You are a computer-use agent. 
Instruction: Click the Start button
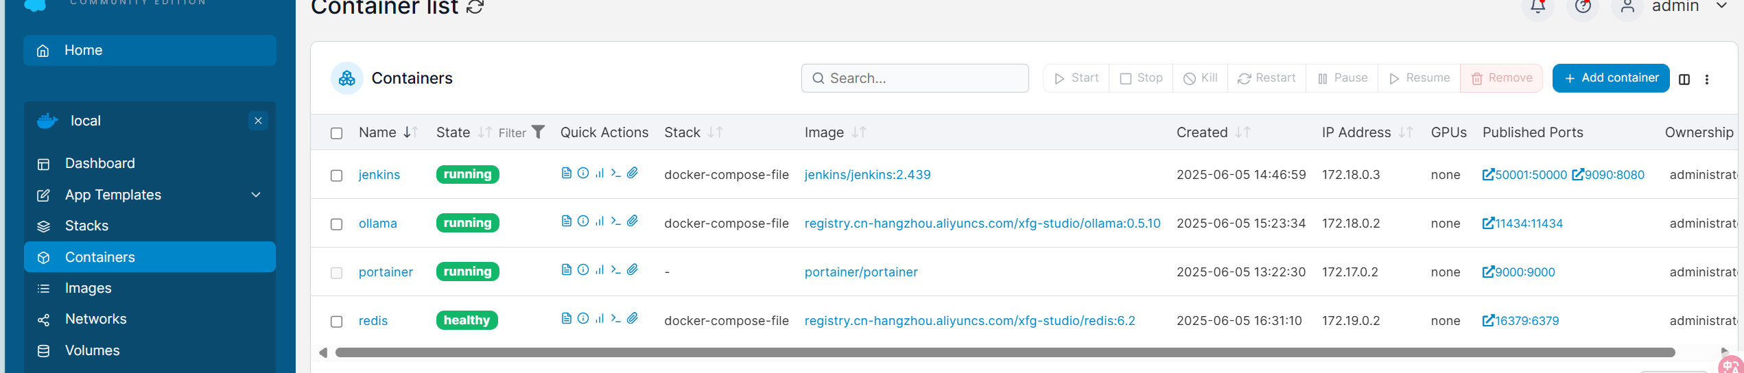tap(1076, 78)
